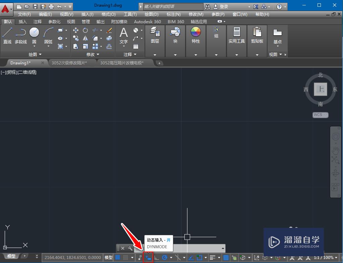Click the 模型 (Model) space button

(x=108, y=257)
